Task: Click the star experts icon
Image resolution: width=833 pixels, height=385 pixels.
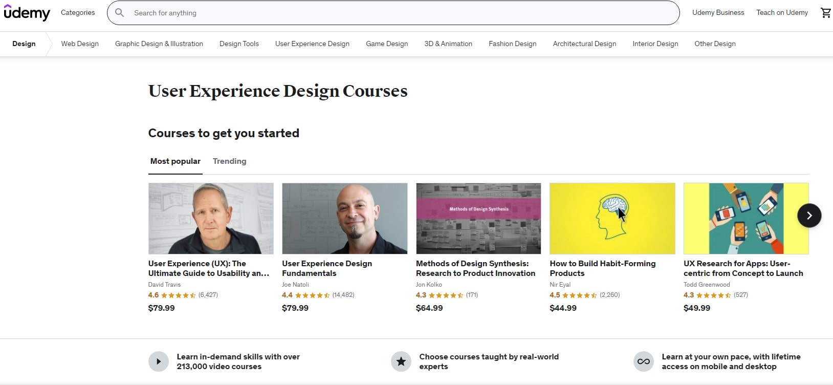Action: 401,361
